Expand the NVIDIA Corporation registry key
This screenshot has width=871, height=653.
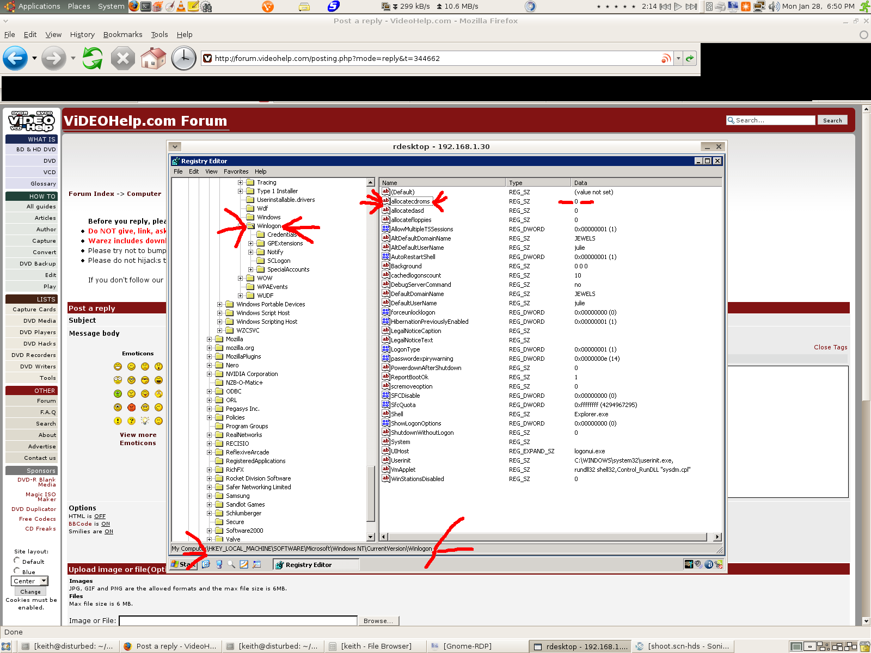coord(210,374)
